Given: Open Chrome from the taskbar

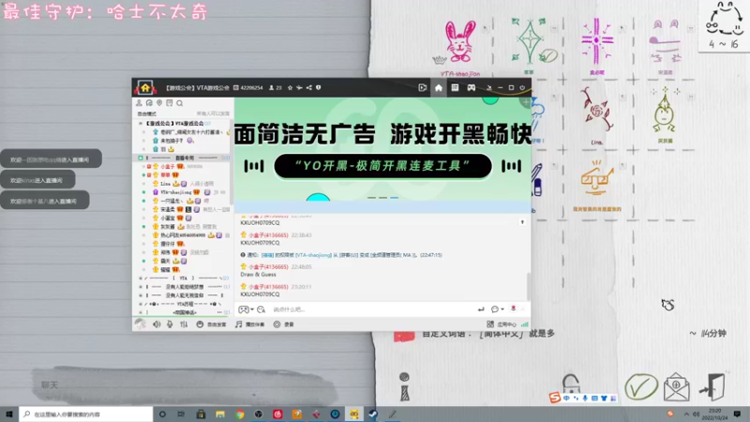Looking at the screenshot, I should click(x=239, y=414).
